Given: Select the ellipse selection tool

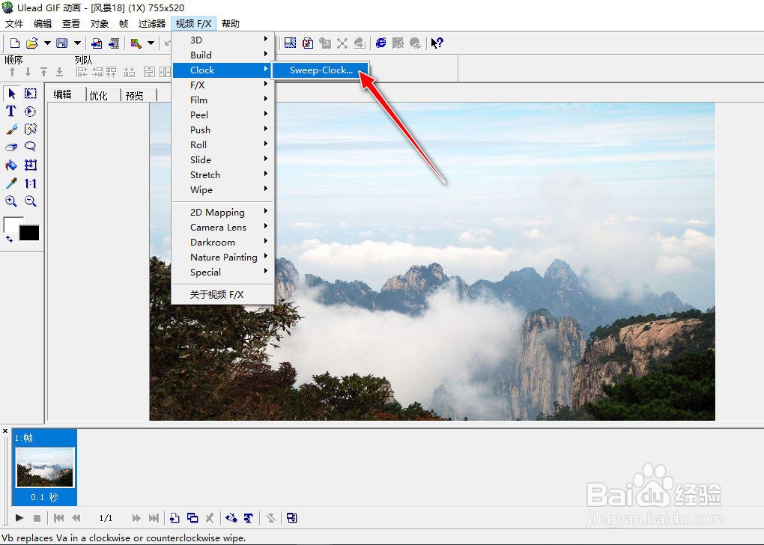Looking at the screenshot, I should [x=30, y=112].
